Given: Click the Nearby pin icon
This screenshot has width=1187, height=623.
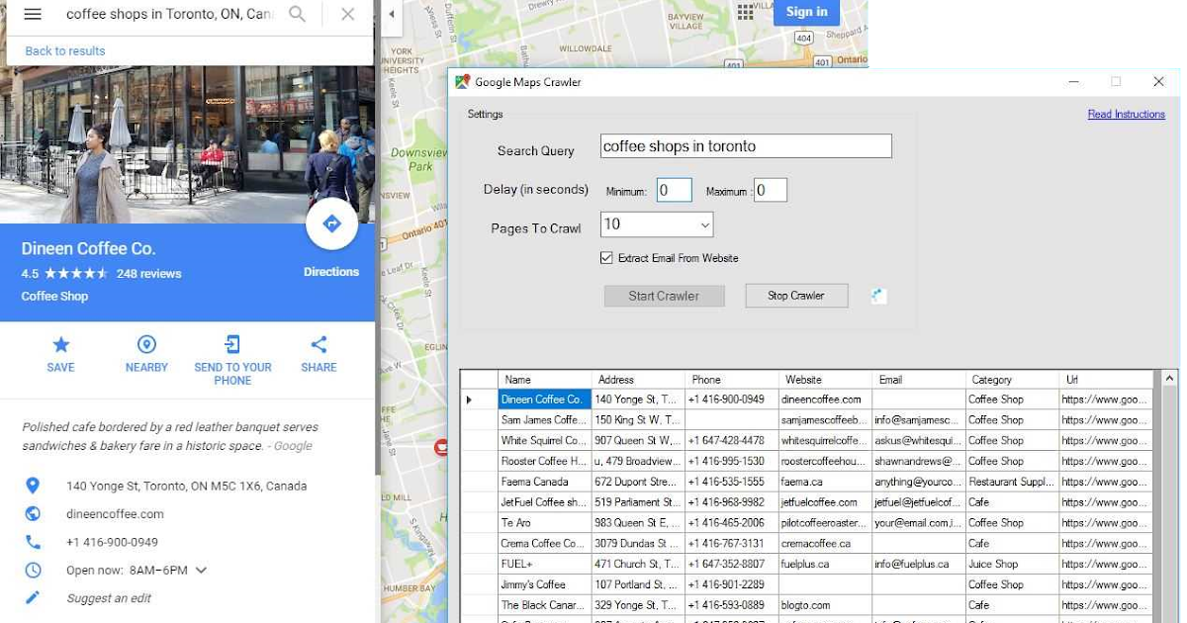Looking at the screenshot, I should tap(146, 344).
